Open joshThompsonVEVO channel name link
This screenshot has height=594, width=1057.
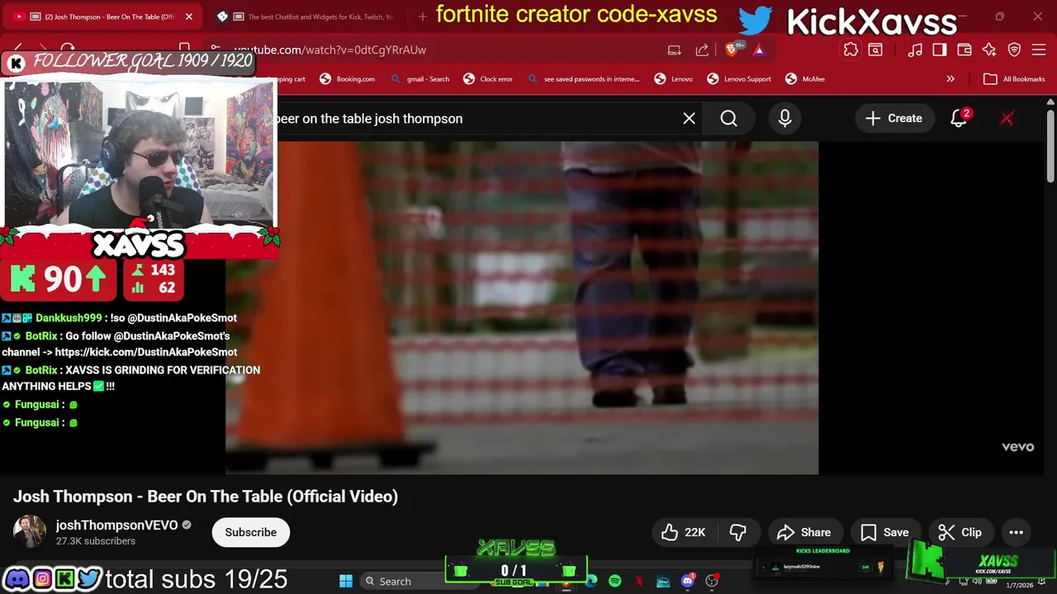point(116,525)
